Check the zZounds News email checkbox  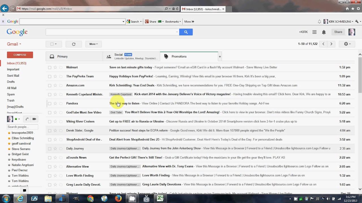[50, 158]
